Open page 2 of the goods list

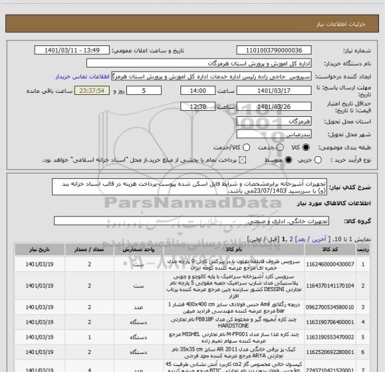pos(291,239)
